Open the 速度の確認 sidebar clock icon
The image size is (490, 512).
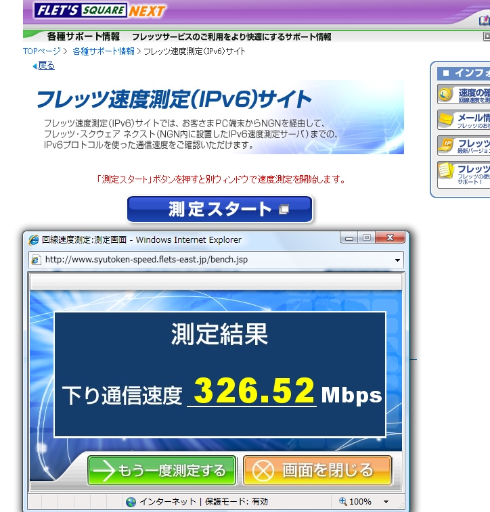click(x=446, y=94)
